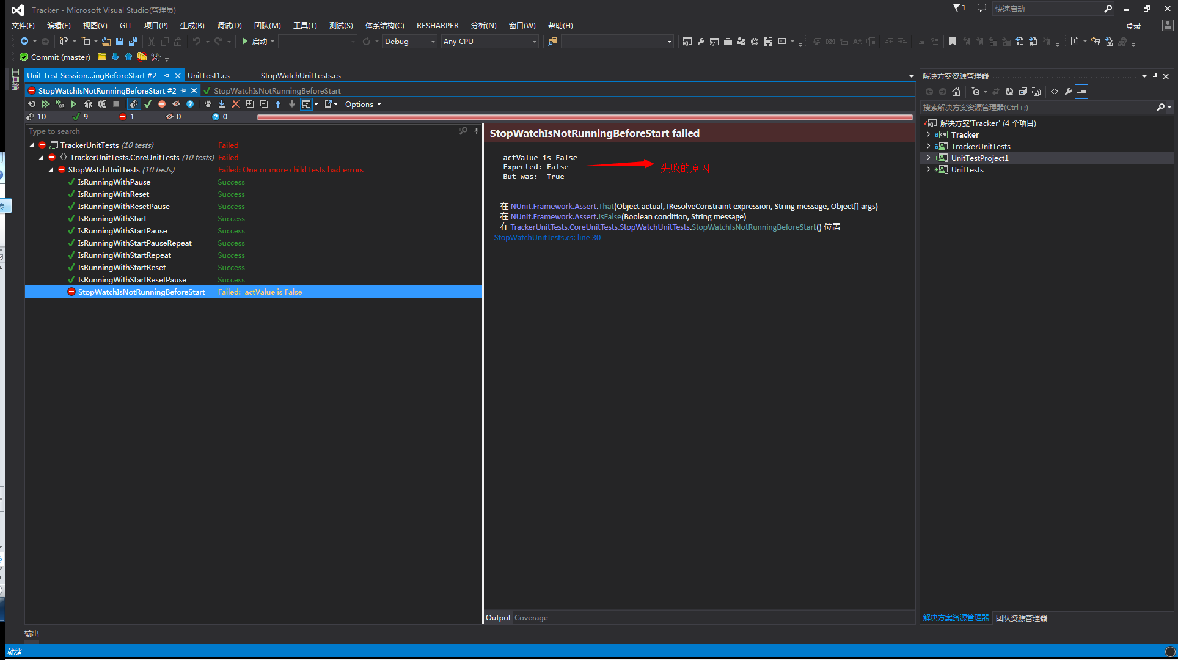Open the RESHARPER menu
Image resolution: width=1178 pixels, height=660 pixels.
point(437,25)
